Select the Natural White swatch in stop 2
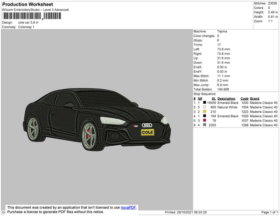280x216 pixels. tap(204, 107)
